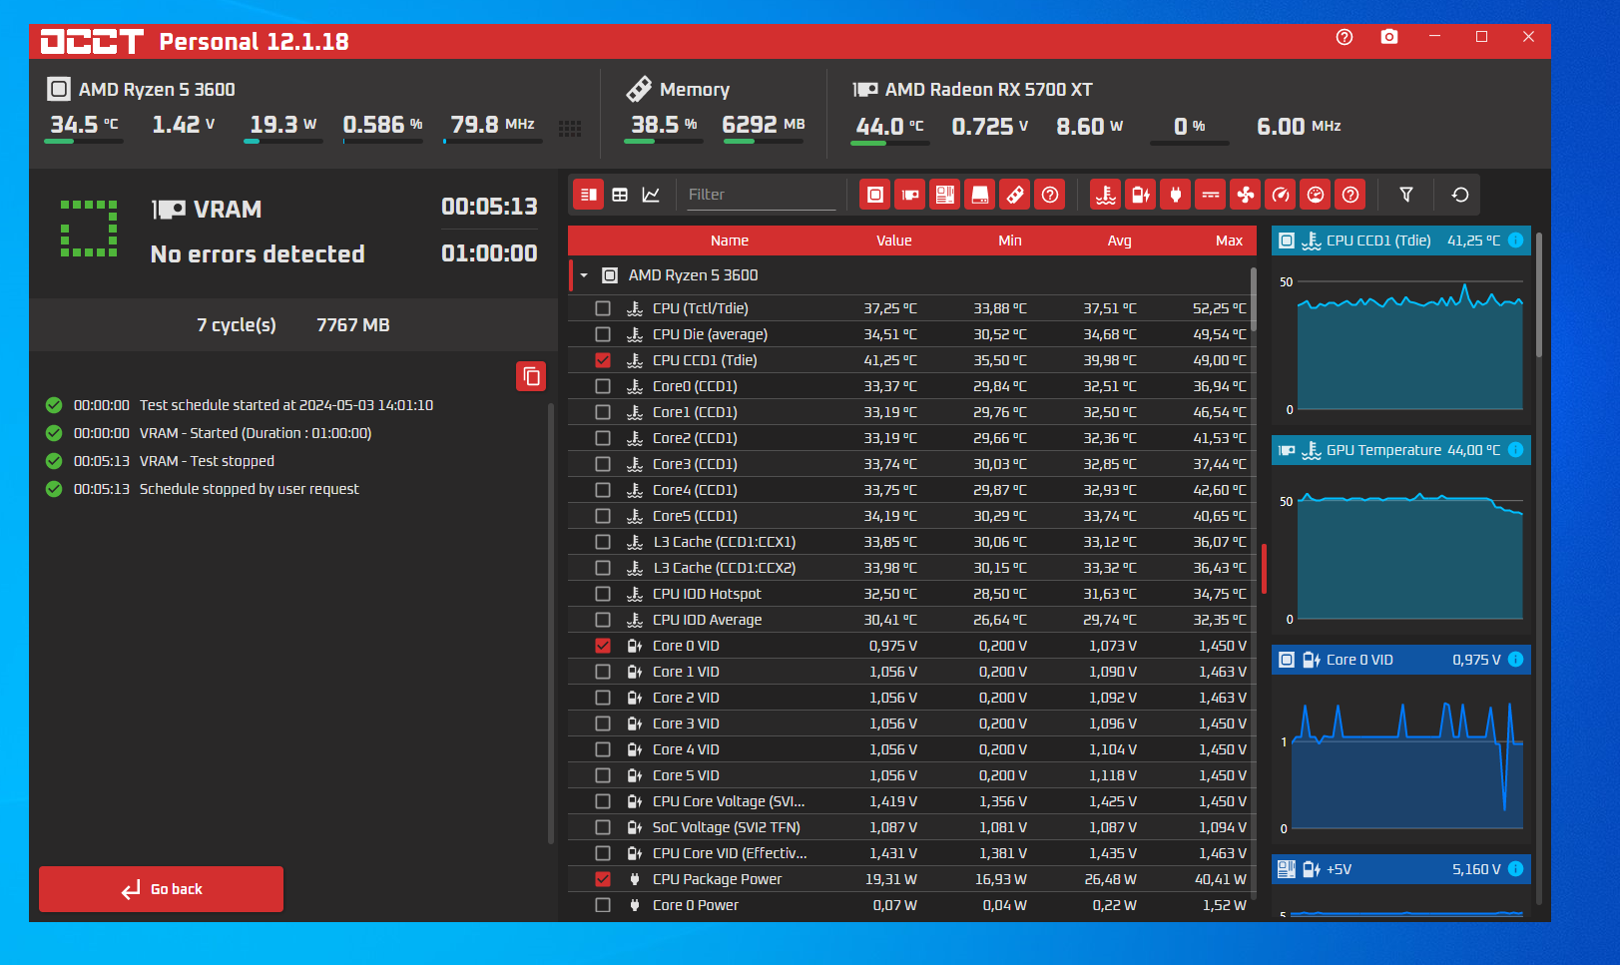Image resolution: width=1620 pixels, height=965 pixels.
Task: Toggle the memory module sensors filter
Action: [1015, 195]
